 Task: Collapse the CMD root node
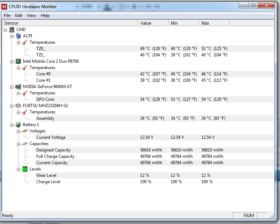tap(5, 30)
